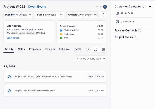This screenshot has width=155, height=109.
Task: Select the Project Tasks section heading
Action: point(123,37)
